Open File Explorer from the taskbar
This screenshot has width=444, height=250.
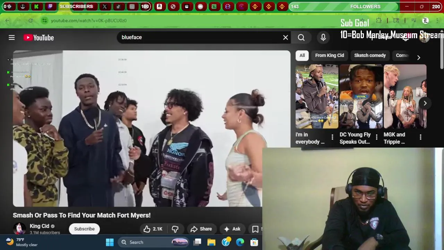coord(211,242)
